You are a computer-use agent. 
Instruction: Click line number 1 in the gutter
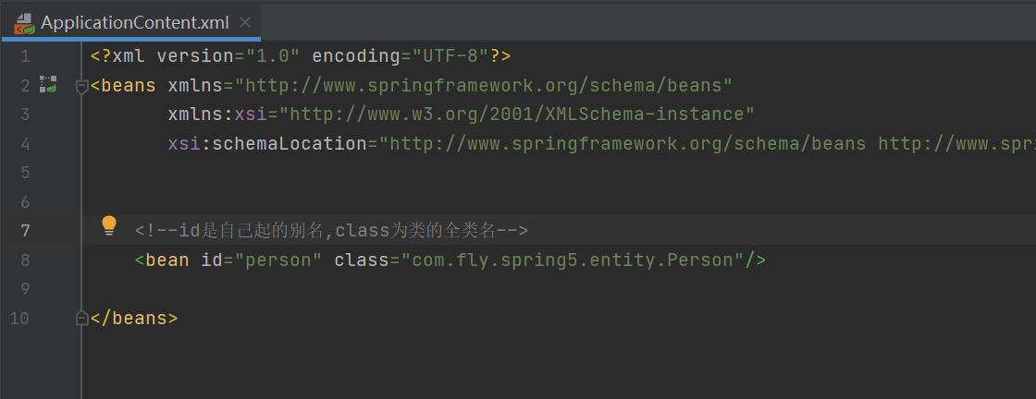[25, 56]
